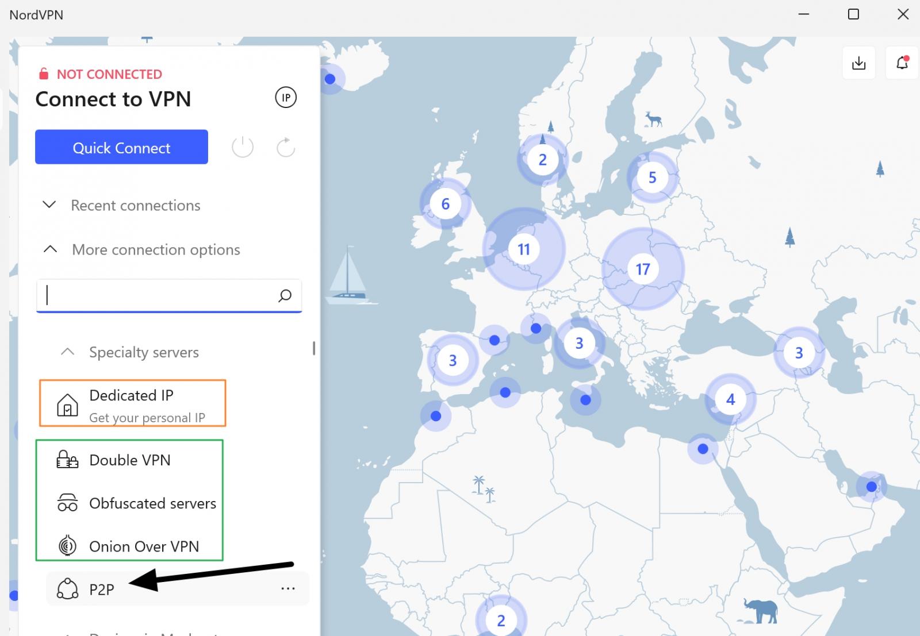Open the notifications bell
920x636 pixels.
(x=900, y=63)
